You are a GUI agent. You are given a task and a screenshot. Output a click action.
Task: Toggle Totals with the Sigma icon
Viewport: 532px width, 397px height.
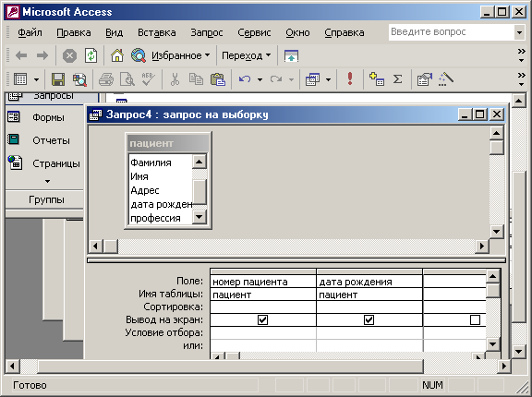coord(397,79)
